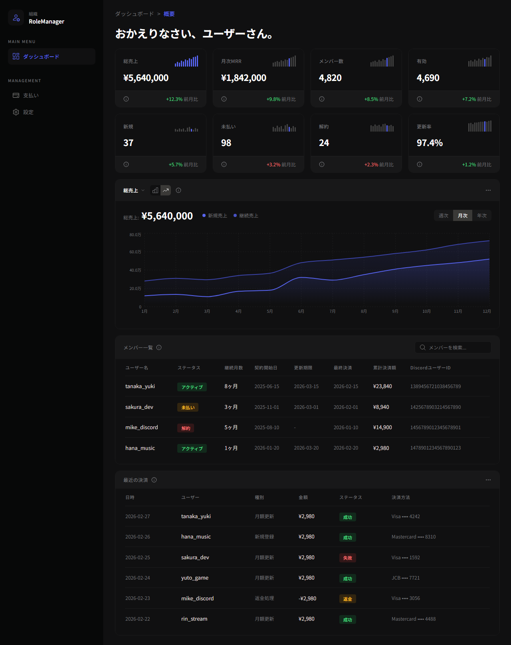Screen dimensions: 511x645
Task: Select 年次 time range toggle
Action: (x=481, y=215)
